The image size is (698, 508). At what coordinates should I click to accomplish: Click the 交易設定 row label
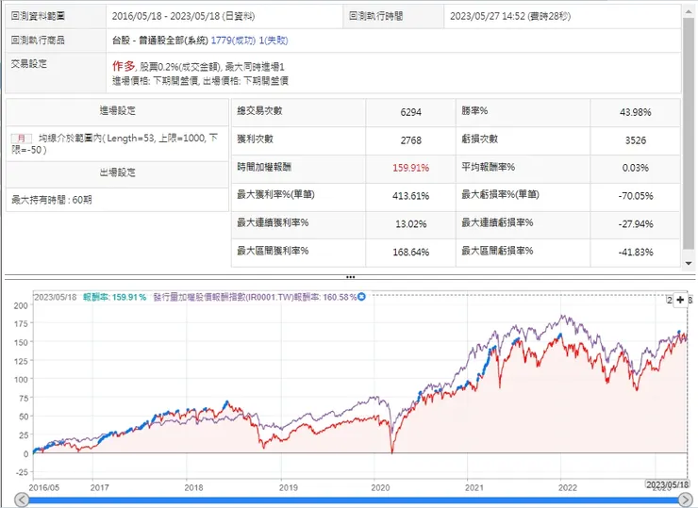click(29, 64)
